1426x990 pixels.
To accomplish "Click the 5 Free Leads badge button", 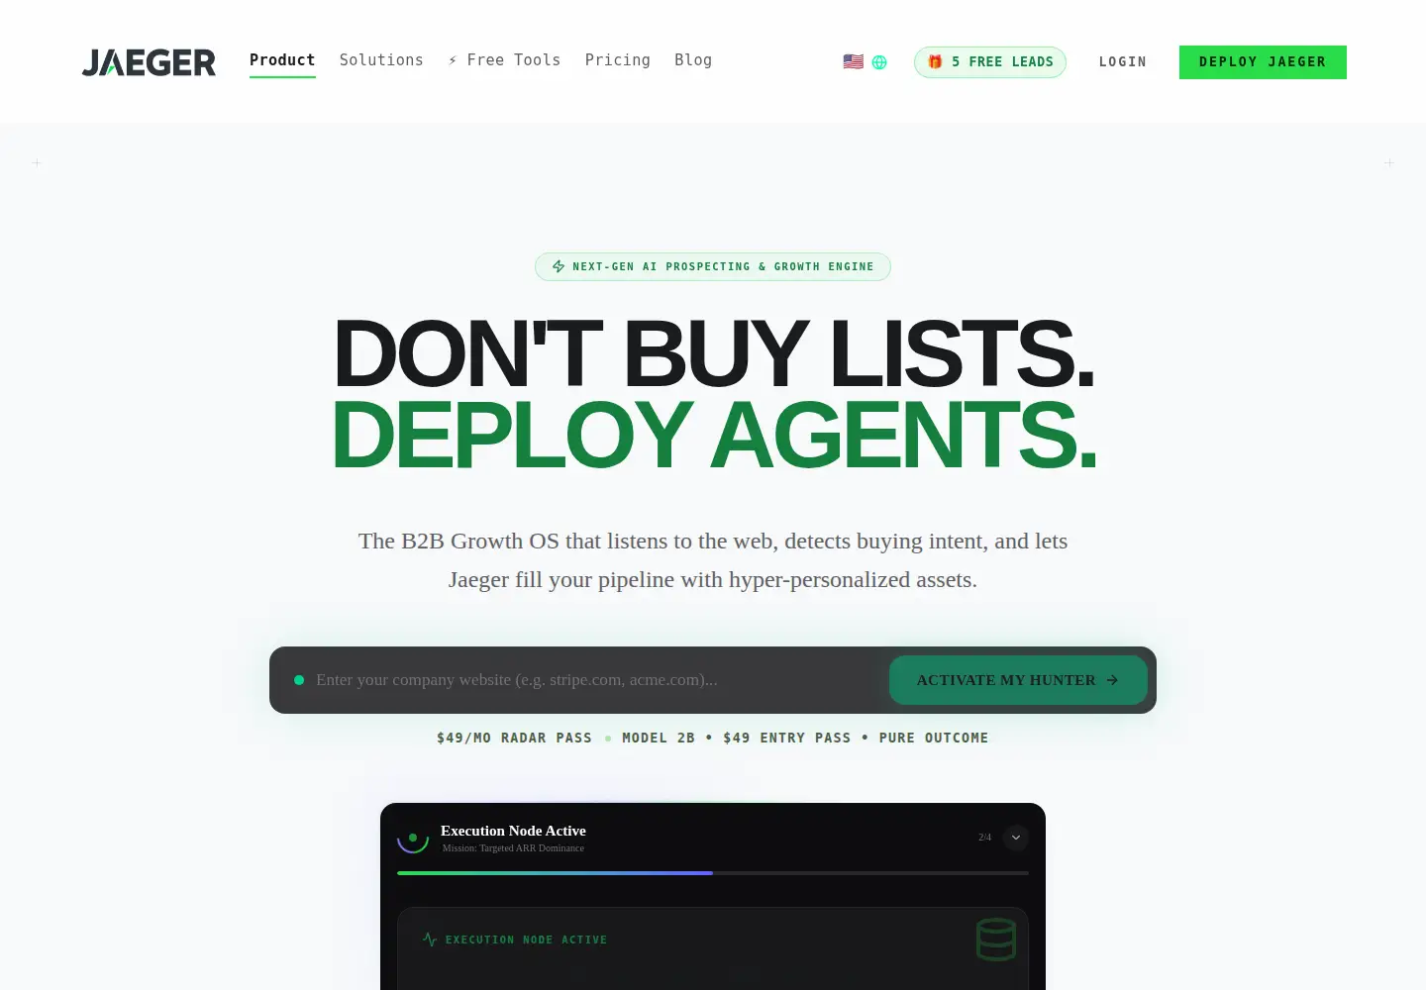I will tap(990, 62).
